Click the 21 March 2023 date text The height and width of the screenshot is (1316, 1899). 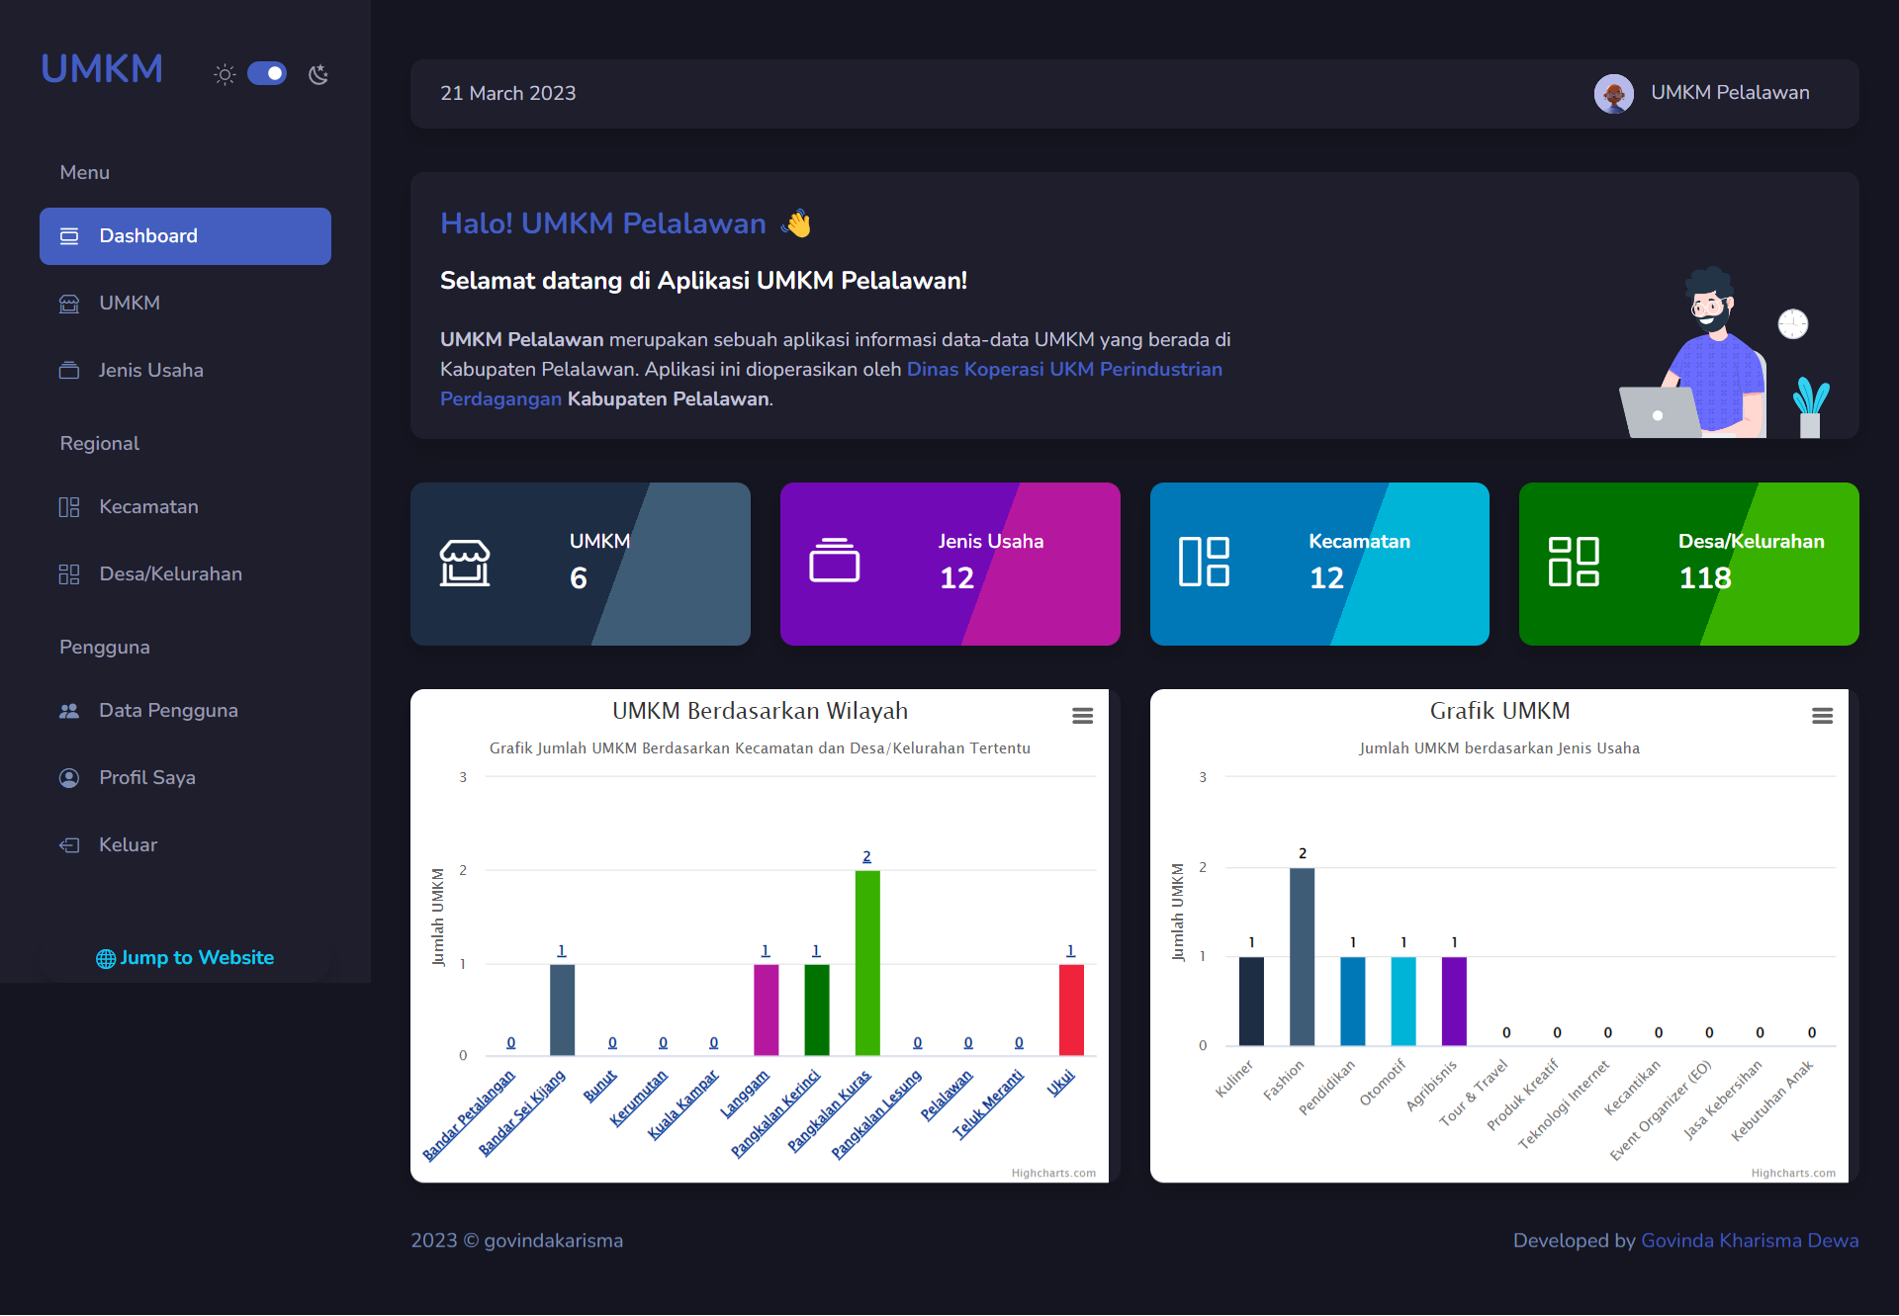tap(507, 93)
